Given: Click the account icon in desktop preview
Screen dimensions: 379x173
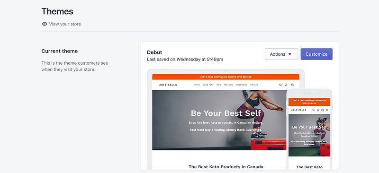Looking at the screenshot, I should point(286,85).
